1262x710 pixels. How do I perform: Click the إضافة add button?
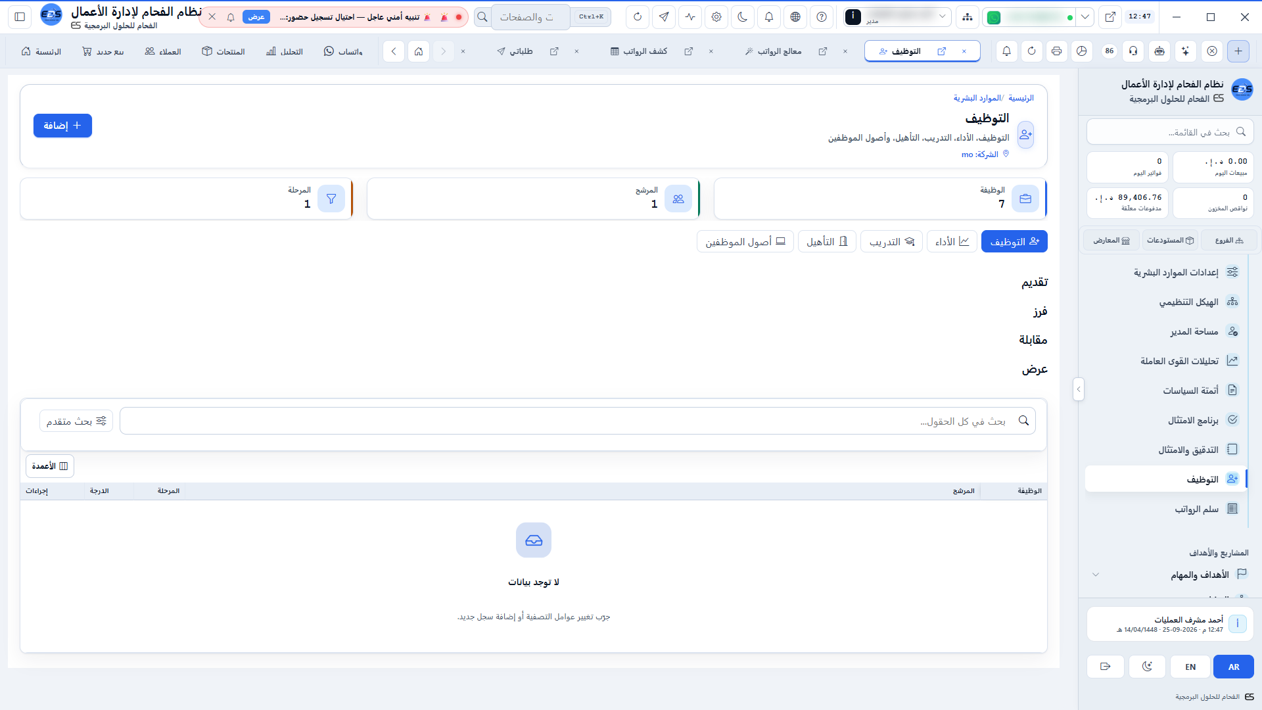coord(62,126)
